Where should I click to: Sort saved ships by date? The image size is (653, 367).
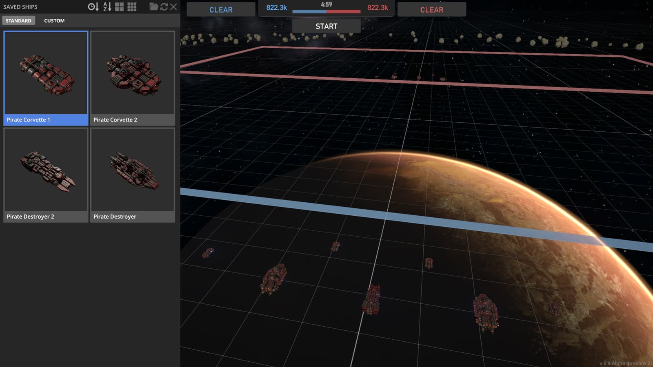click(93, 7)
